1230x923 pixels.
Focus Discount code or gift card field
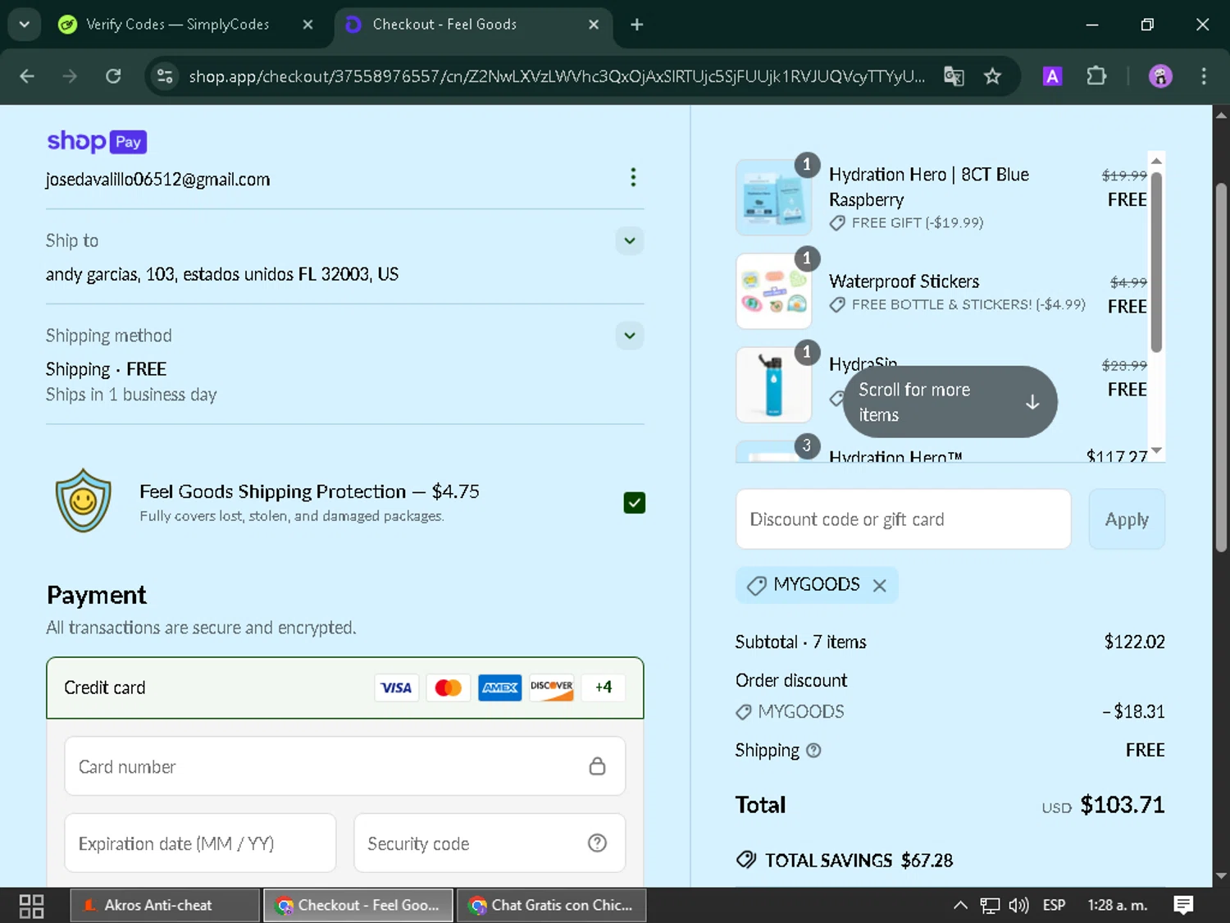coord(904,519)
